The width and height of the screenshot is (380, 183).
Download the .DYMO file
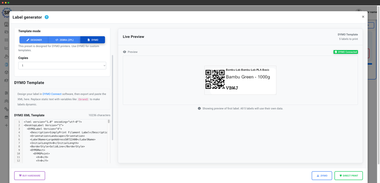pyautogui.click(x=322, y=176)
